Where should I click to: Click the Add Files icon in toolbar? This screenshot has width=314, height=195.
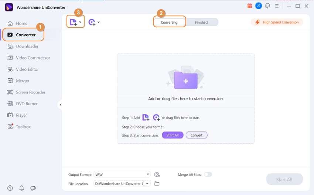pos(73,22)
